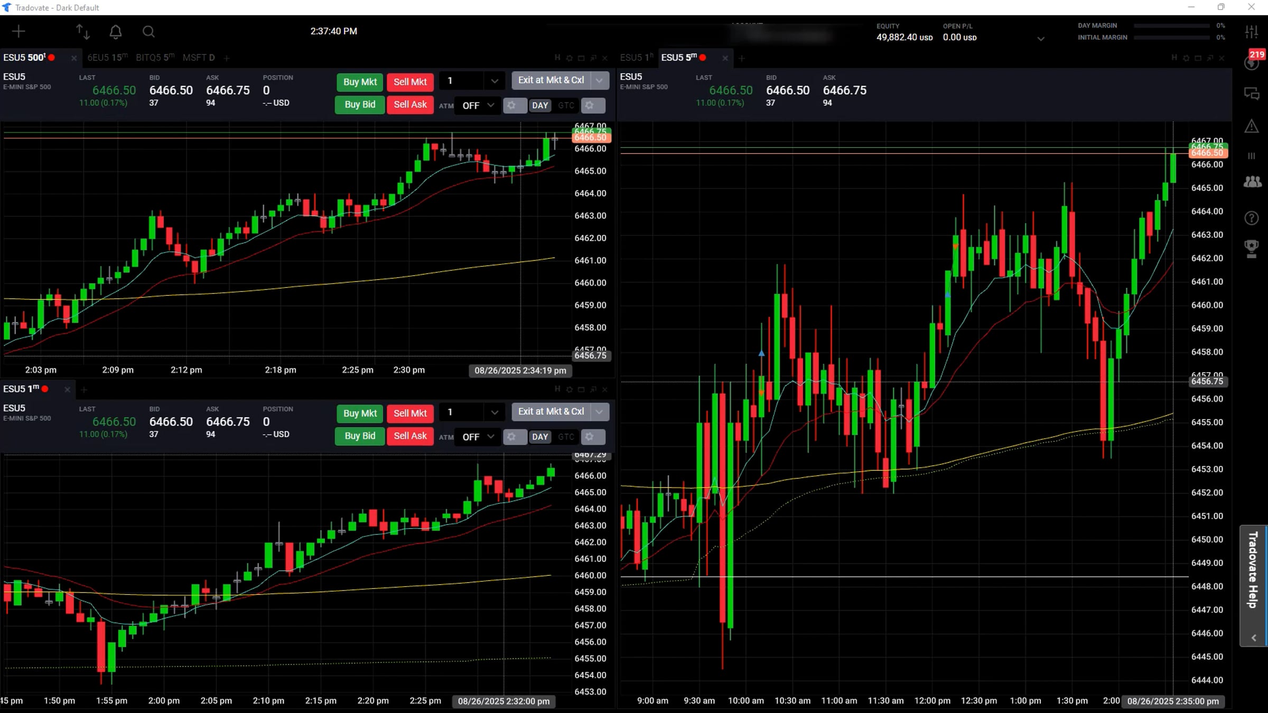Open the trophy icon in right sidebar
Viewport: 1268px width, 713px height.
point(1251,248)
